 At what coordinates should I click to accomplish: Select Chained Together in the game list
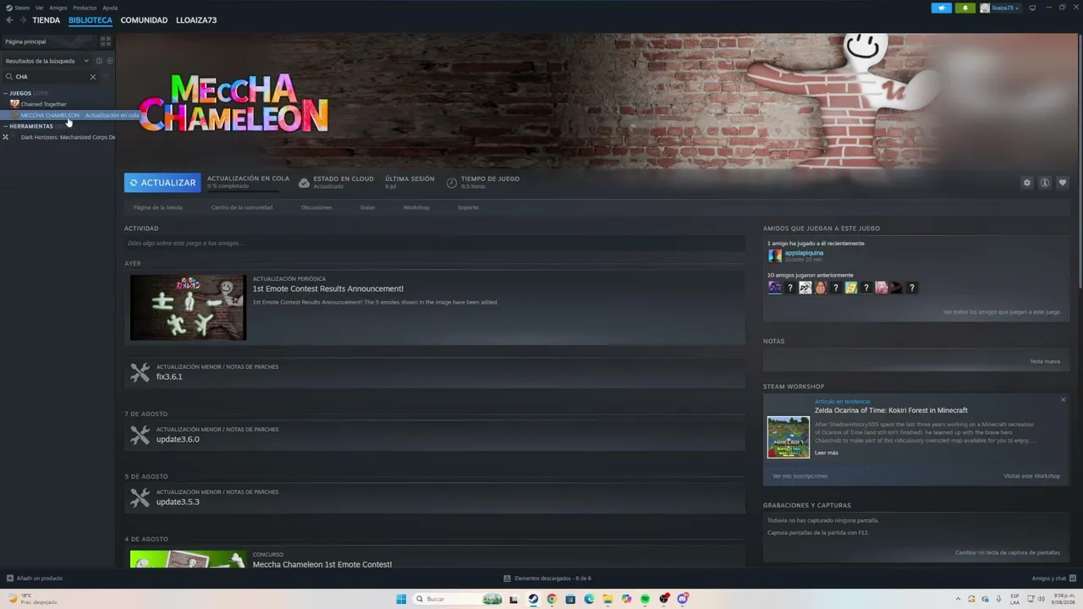tap(44, 104)
